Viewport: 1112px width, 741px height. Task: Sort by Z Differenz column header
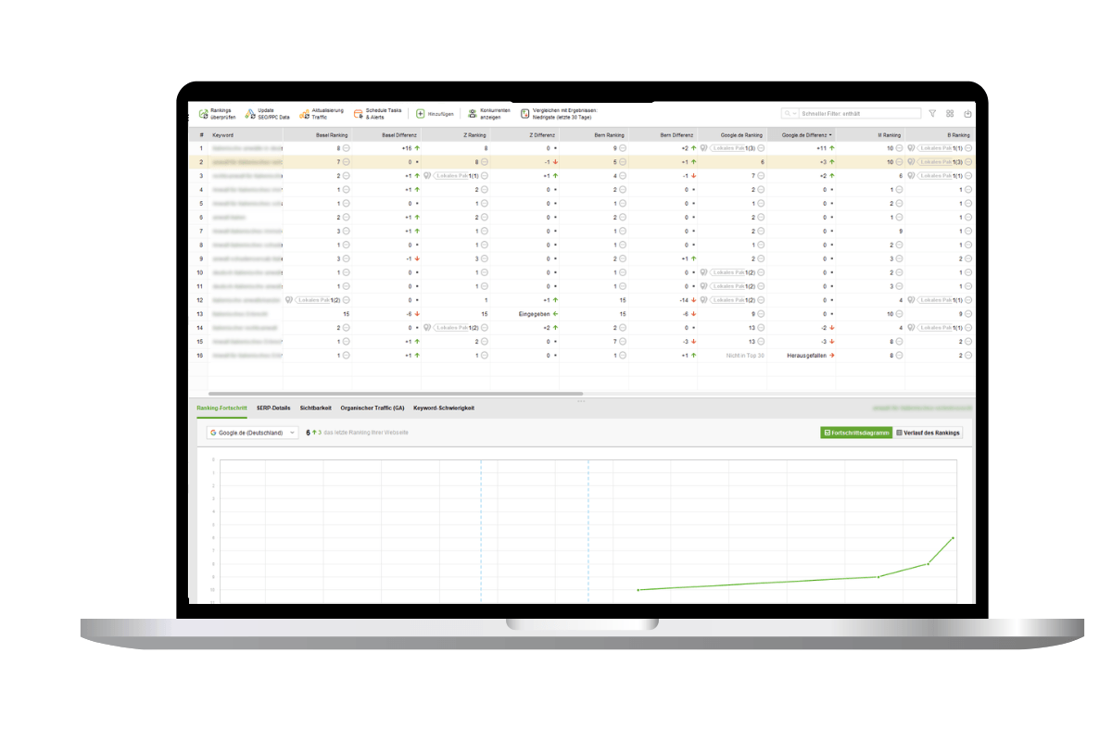(525, 134)
